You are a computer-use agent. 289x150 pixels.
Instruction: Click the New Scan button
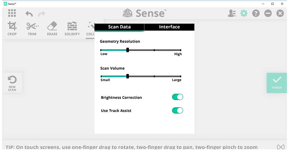tap(12, 83)
